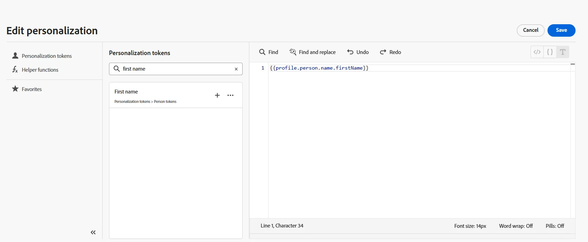This screenshot has height=242, width=588.
Task: Toggle Word wrap in the status bar
Action: click(x=516, y=226)
